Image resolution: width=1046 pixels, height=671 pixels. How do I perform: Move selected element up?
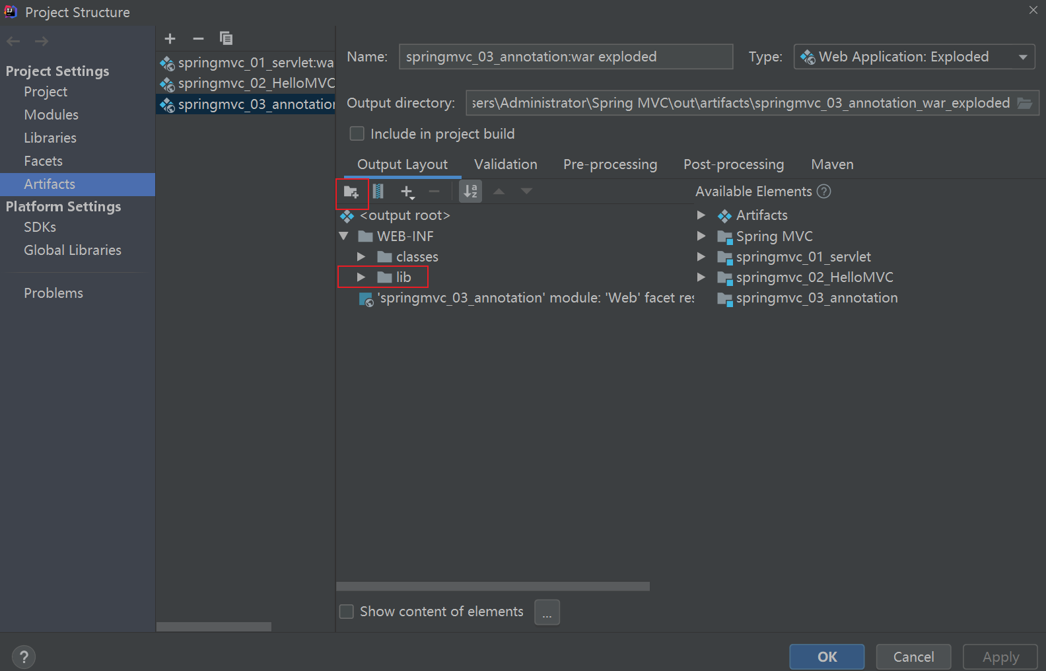coord(499,192)
